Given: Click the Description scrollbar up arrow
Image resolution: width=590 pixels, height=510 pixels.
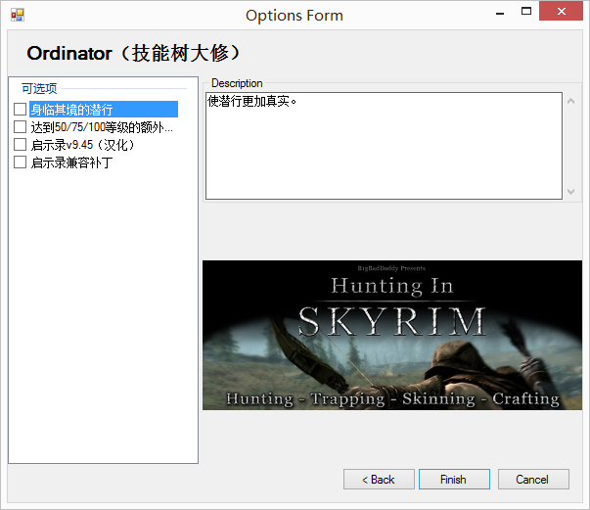Looking at the screenshot, I should (571, 101).
